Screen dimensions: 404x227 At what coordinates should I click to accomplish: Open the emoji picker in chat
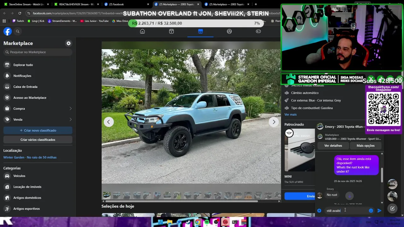coord(371,211)
